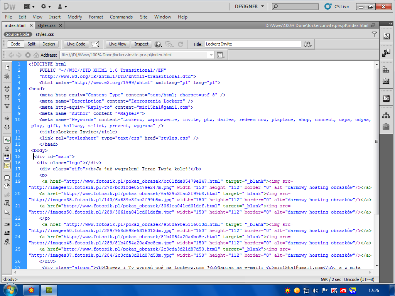Screen dimensions: 395x296
Task: Open CS Live services
Action: point(336,7)
